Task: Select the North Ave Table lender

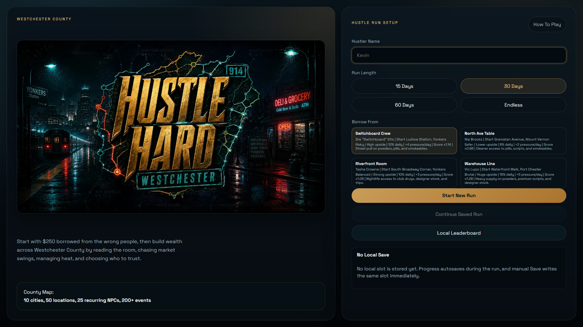Action: point(513,141)
